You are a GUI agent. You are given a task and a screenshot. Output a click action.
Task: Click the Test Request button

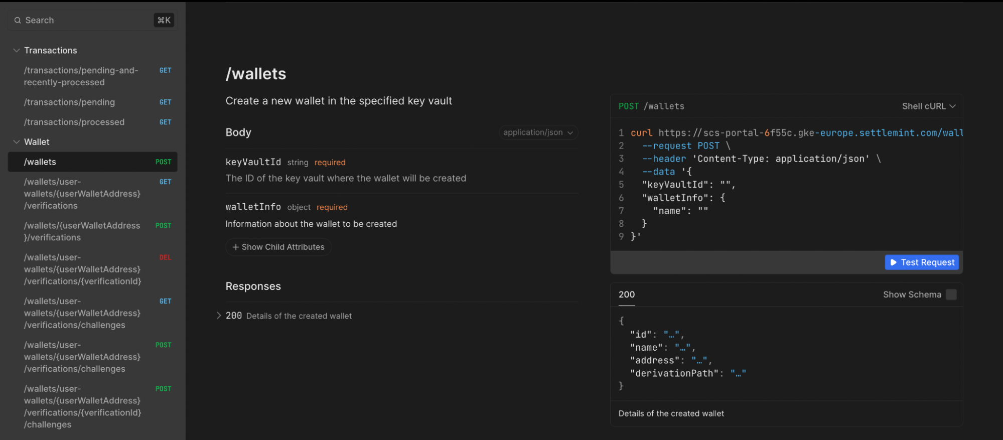tap(922, 262)
